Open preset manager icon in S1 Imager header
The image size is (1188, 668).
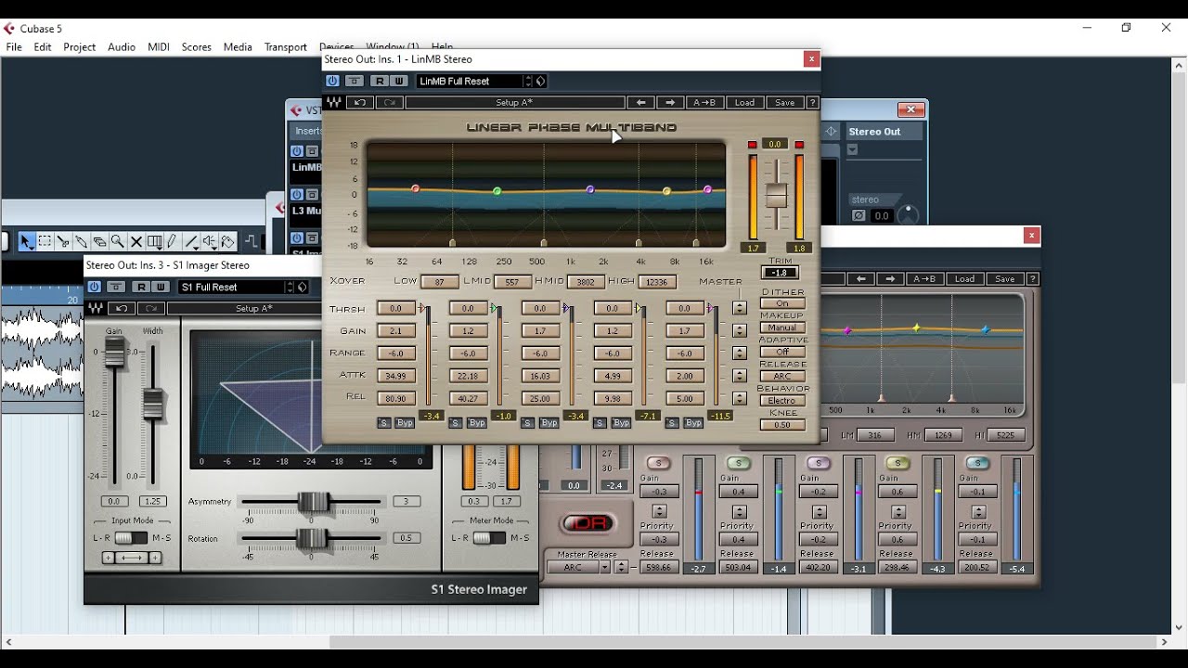point(303,288)
